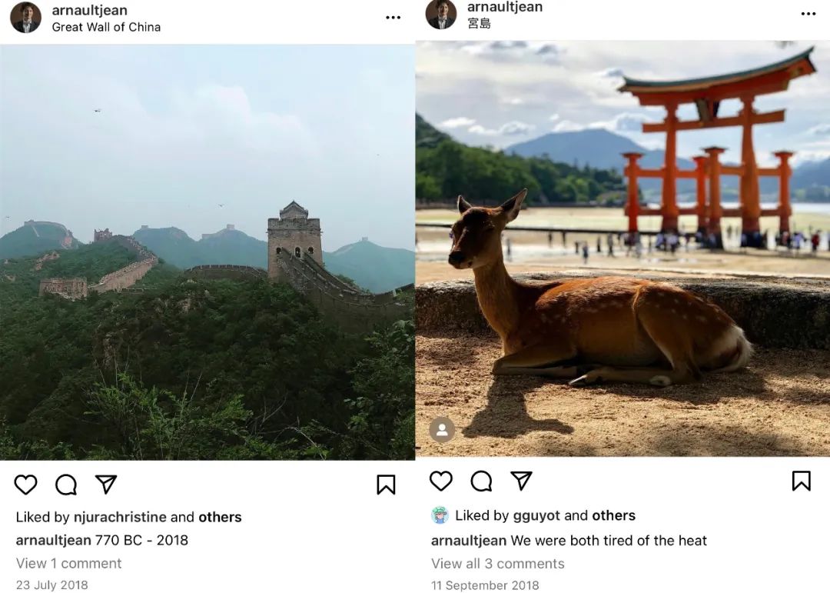Like the Great Wall of China post
Image resolution: width=830 pixels, height=593 pixels.
[25, 485]
